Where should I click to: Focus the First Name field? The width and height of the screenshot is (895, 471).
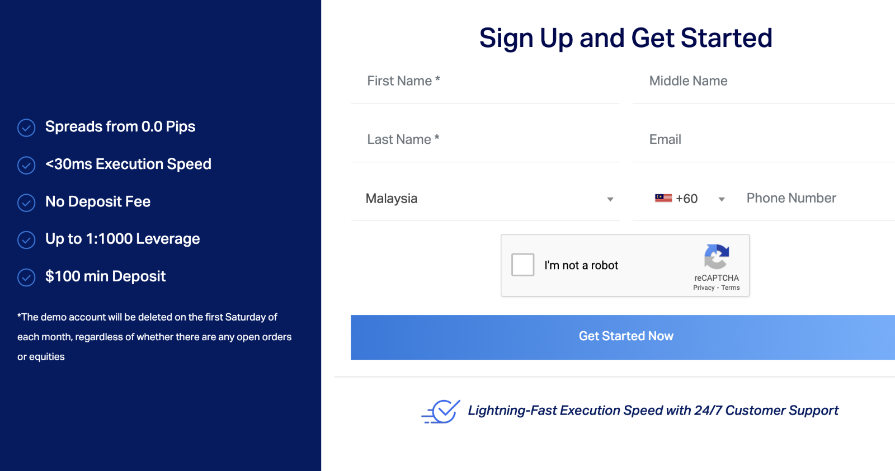[485, 82]
